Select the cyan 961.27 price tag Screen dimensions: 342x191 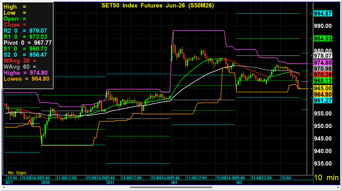(323, 101)
